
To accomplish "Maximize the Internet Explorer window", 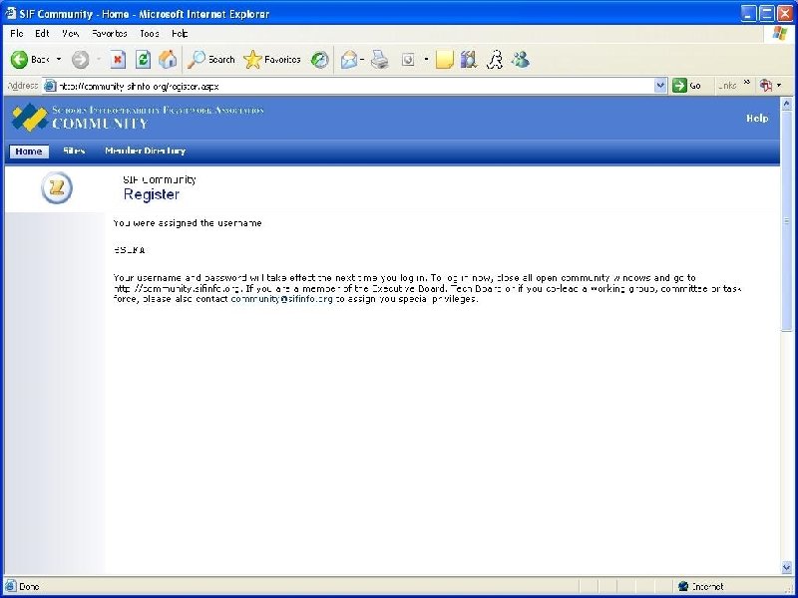I will click(x=766, y=13).
